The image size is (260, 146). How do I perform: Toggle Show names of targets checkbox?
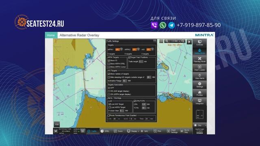click(x=109, y=74)
